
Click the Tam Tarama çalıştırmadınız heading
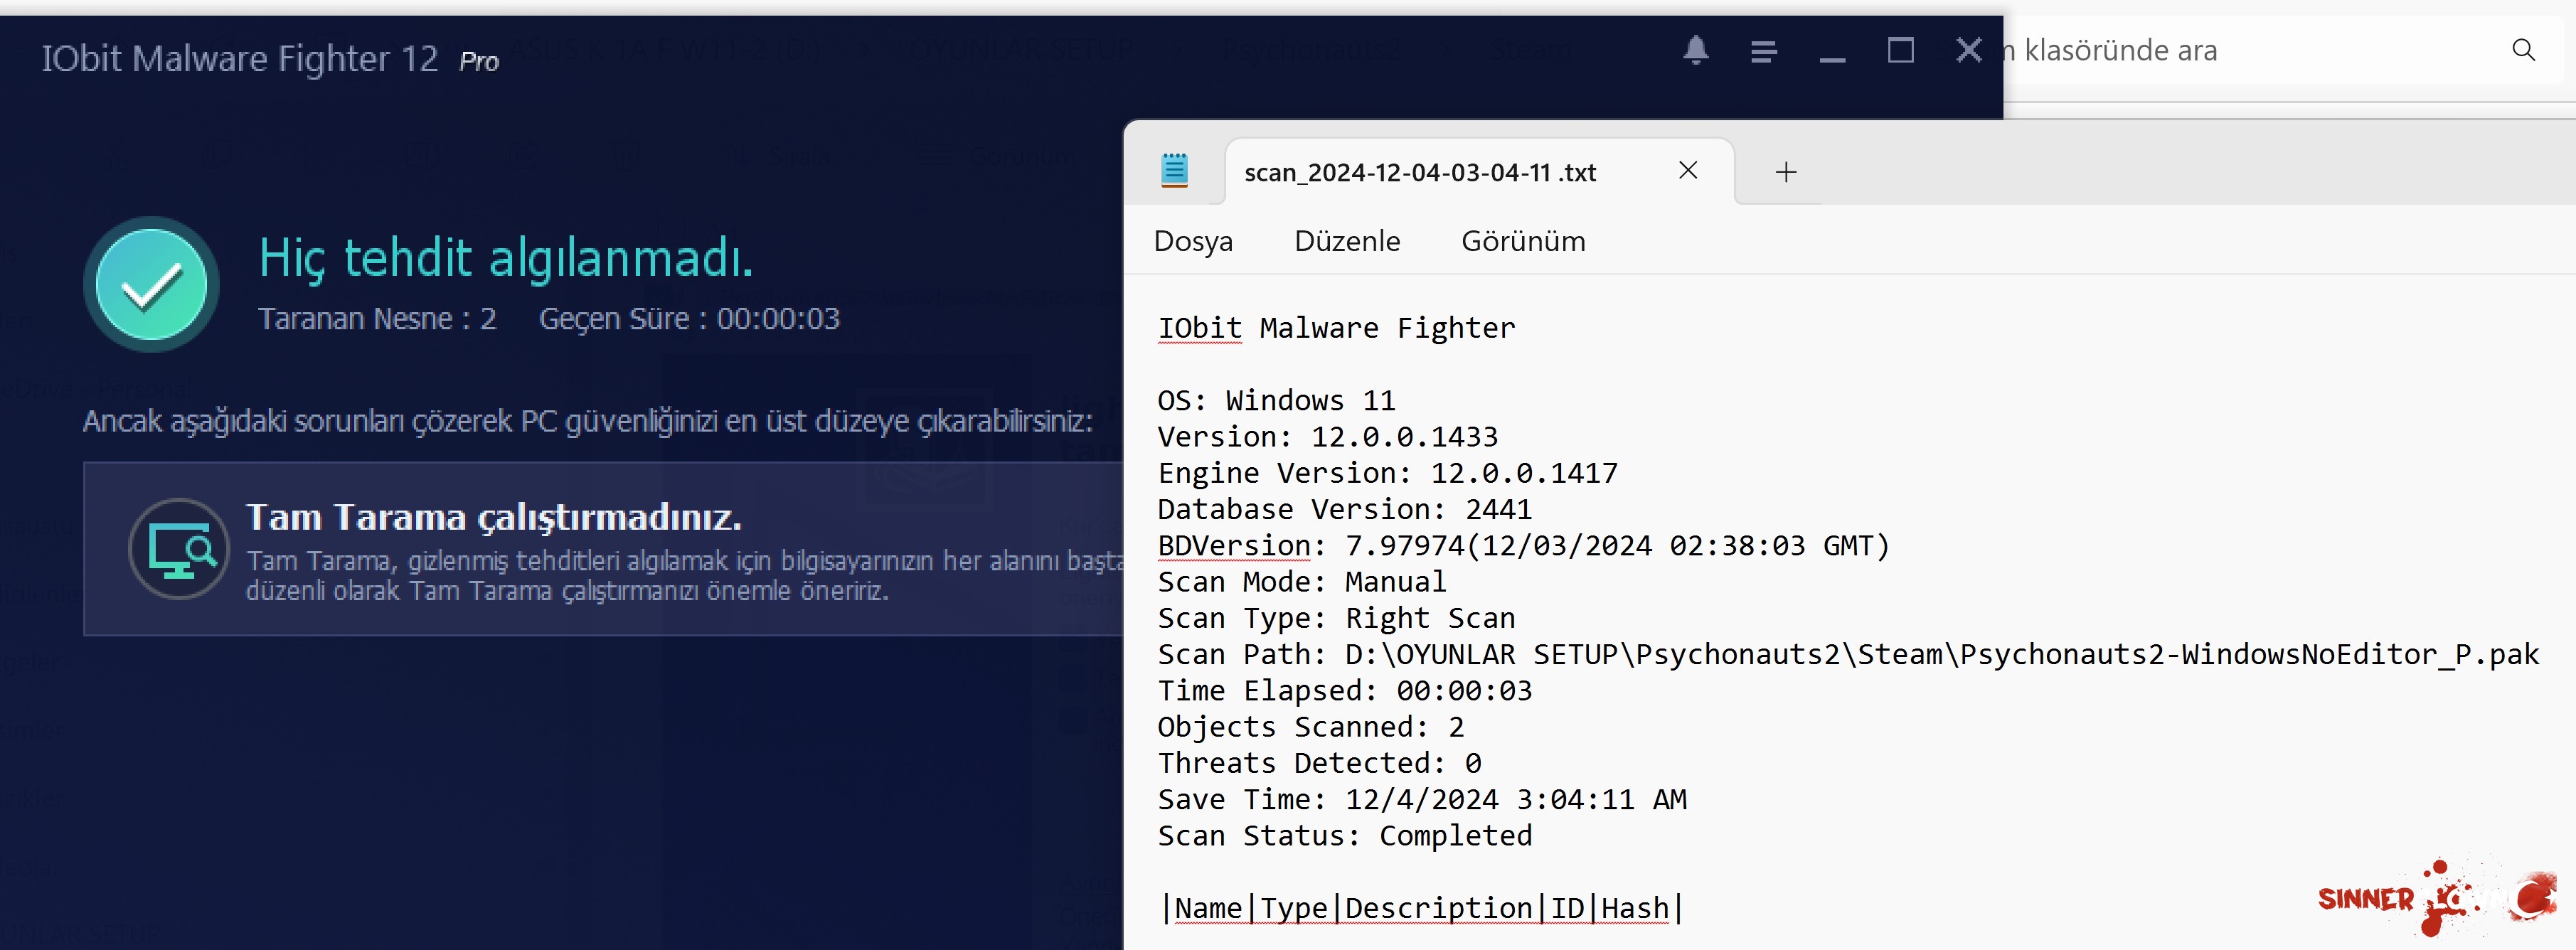(x=494, y=517)
